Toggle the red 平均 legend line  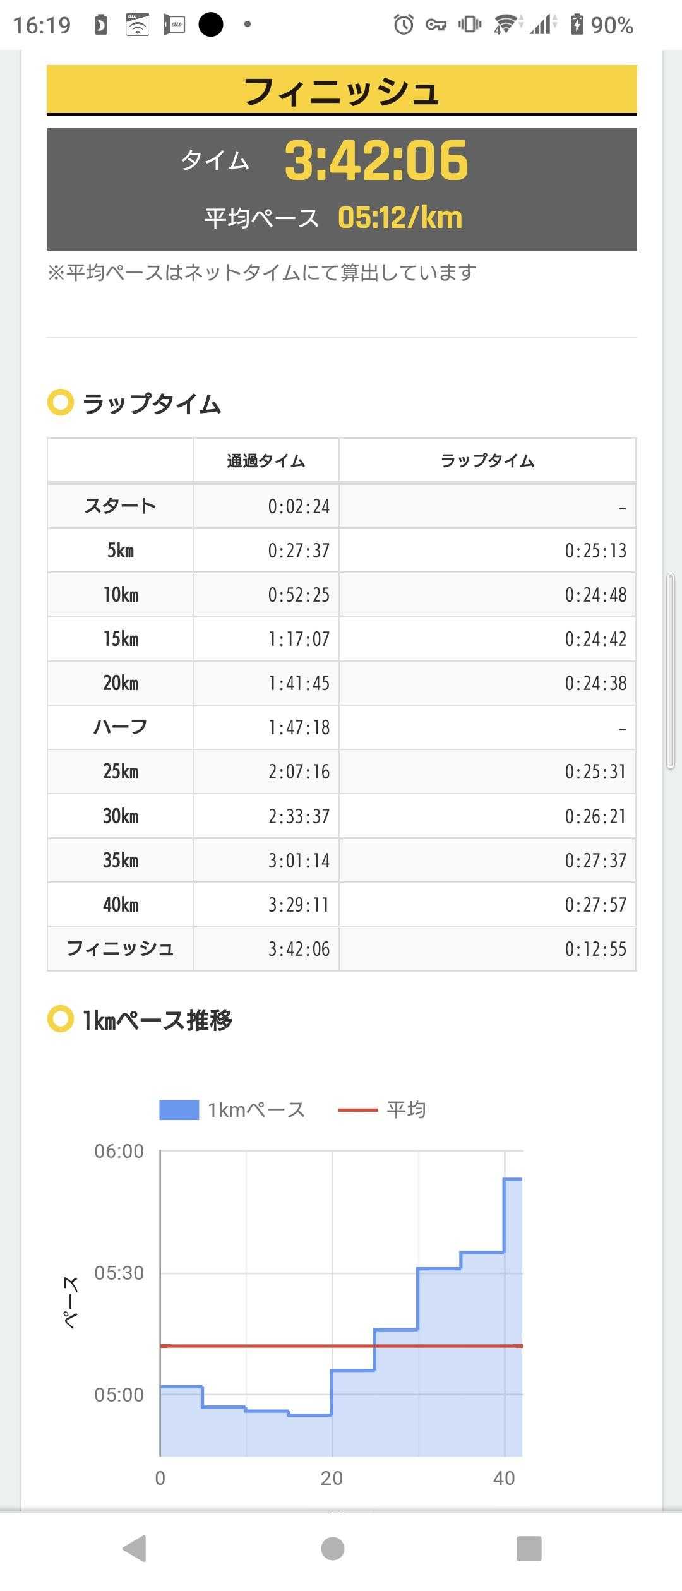point(357,1109)
